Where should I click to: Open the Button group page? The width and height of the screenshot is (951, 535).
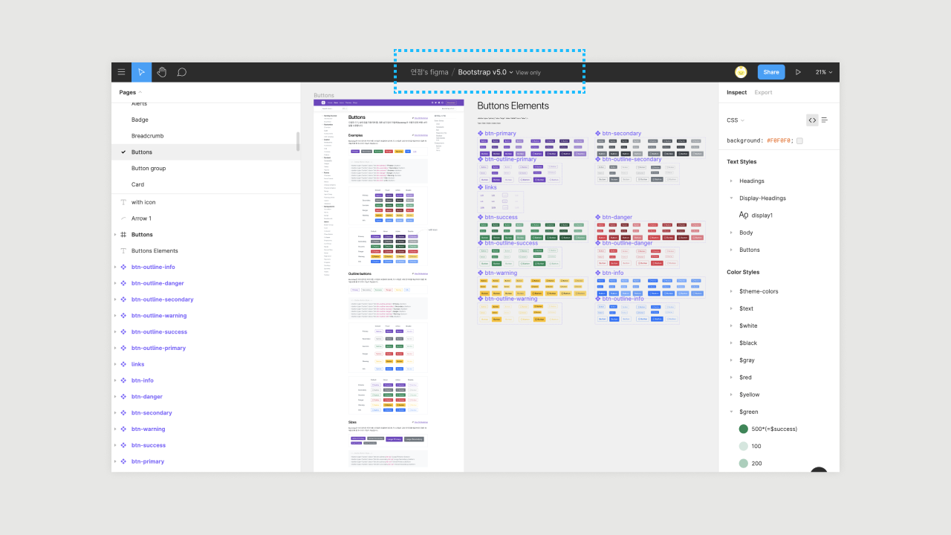pos(149,169)
